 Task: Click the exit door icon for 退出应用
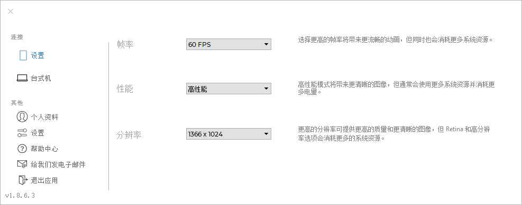pos(22,180)
